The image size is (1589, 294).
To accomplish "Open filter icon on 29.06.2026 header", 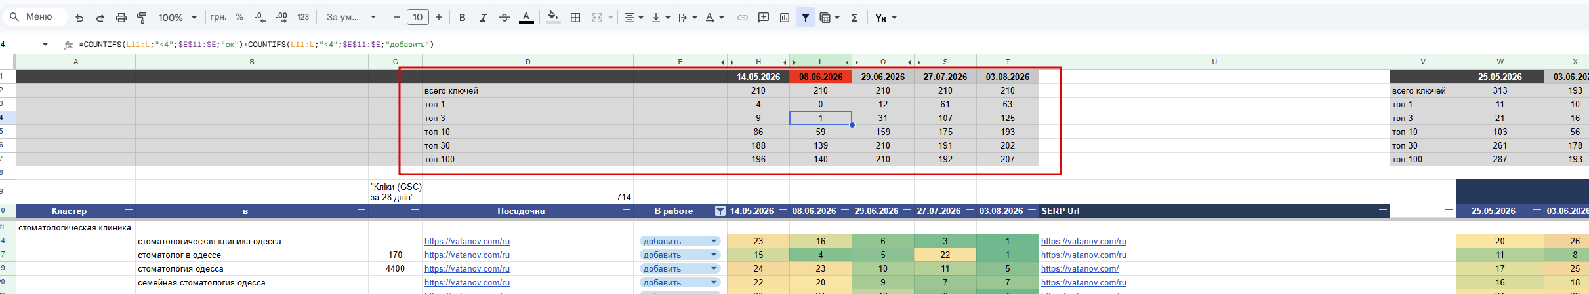I will coord(907,211).
